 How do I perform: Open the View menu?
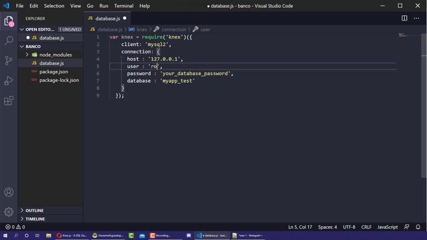pos(75,6)
